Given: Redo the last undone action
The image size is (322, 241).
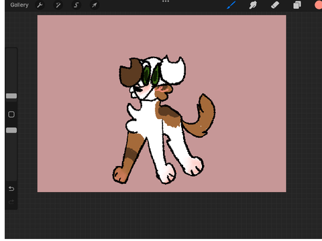Looking at the screenshot, I should point(11,202).
